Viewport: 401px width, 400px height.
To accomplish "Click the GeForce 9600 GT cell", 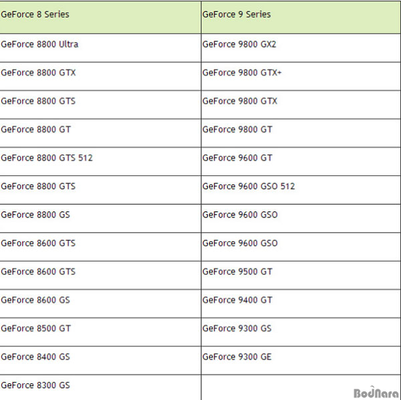I will pyautogui.click(x=301, y=161).
